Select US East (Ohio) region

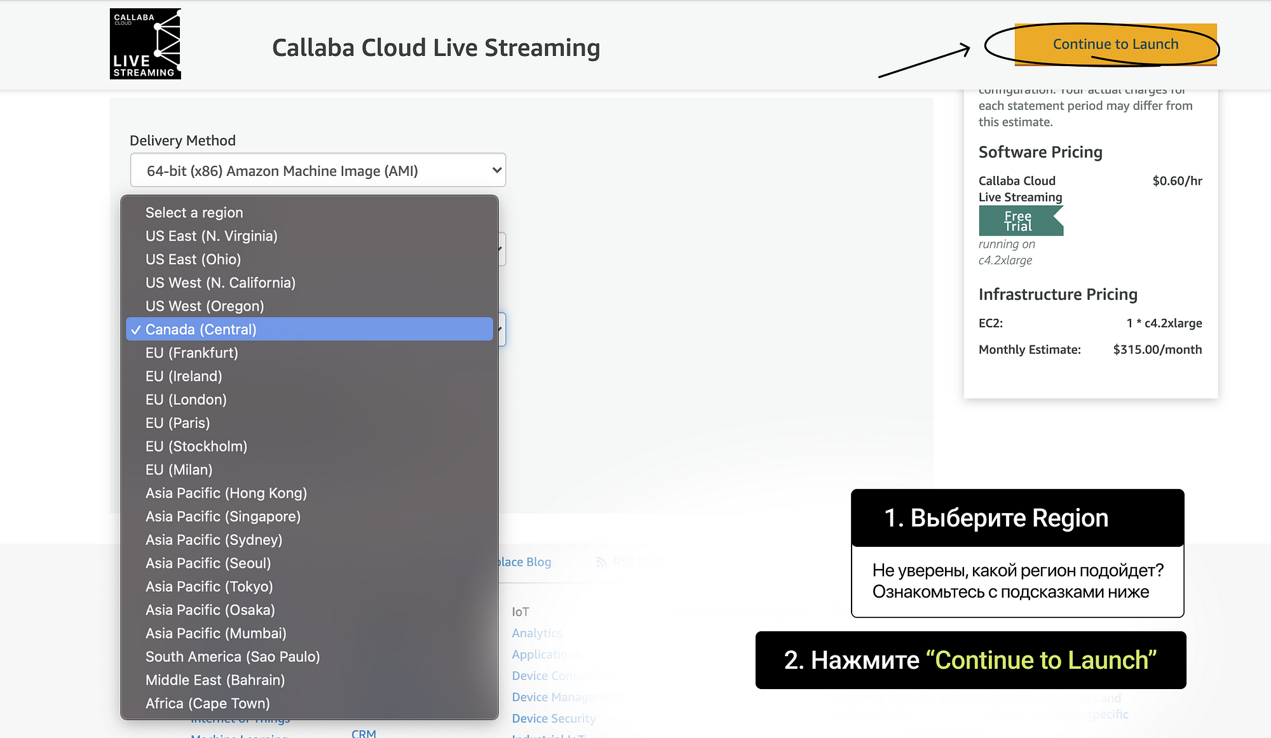click(x=309, y=260)
